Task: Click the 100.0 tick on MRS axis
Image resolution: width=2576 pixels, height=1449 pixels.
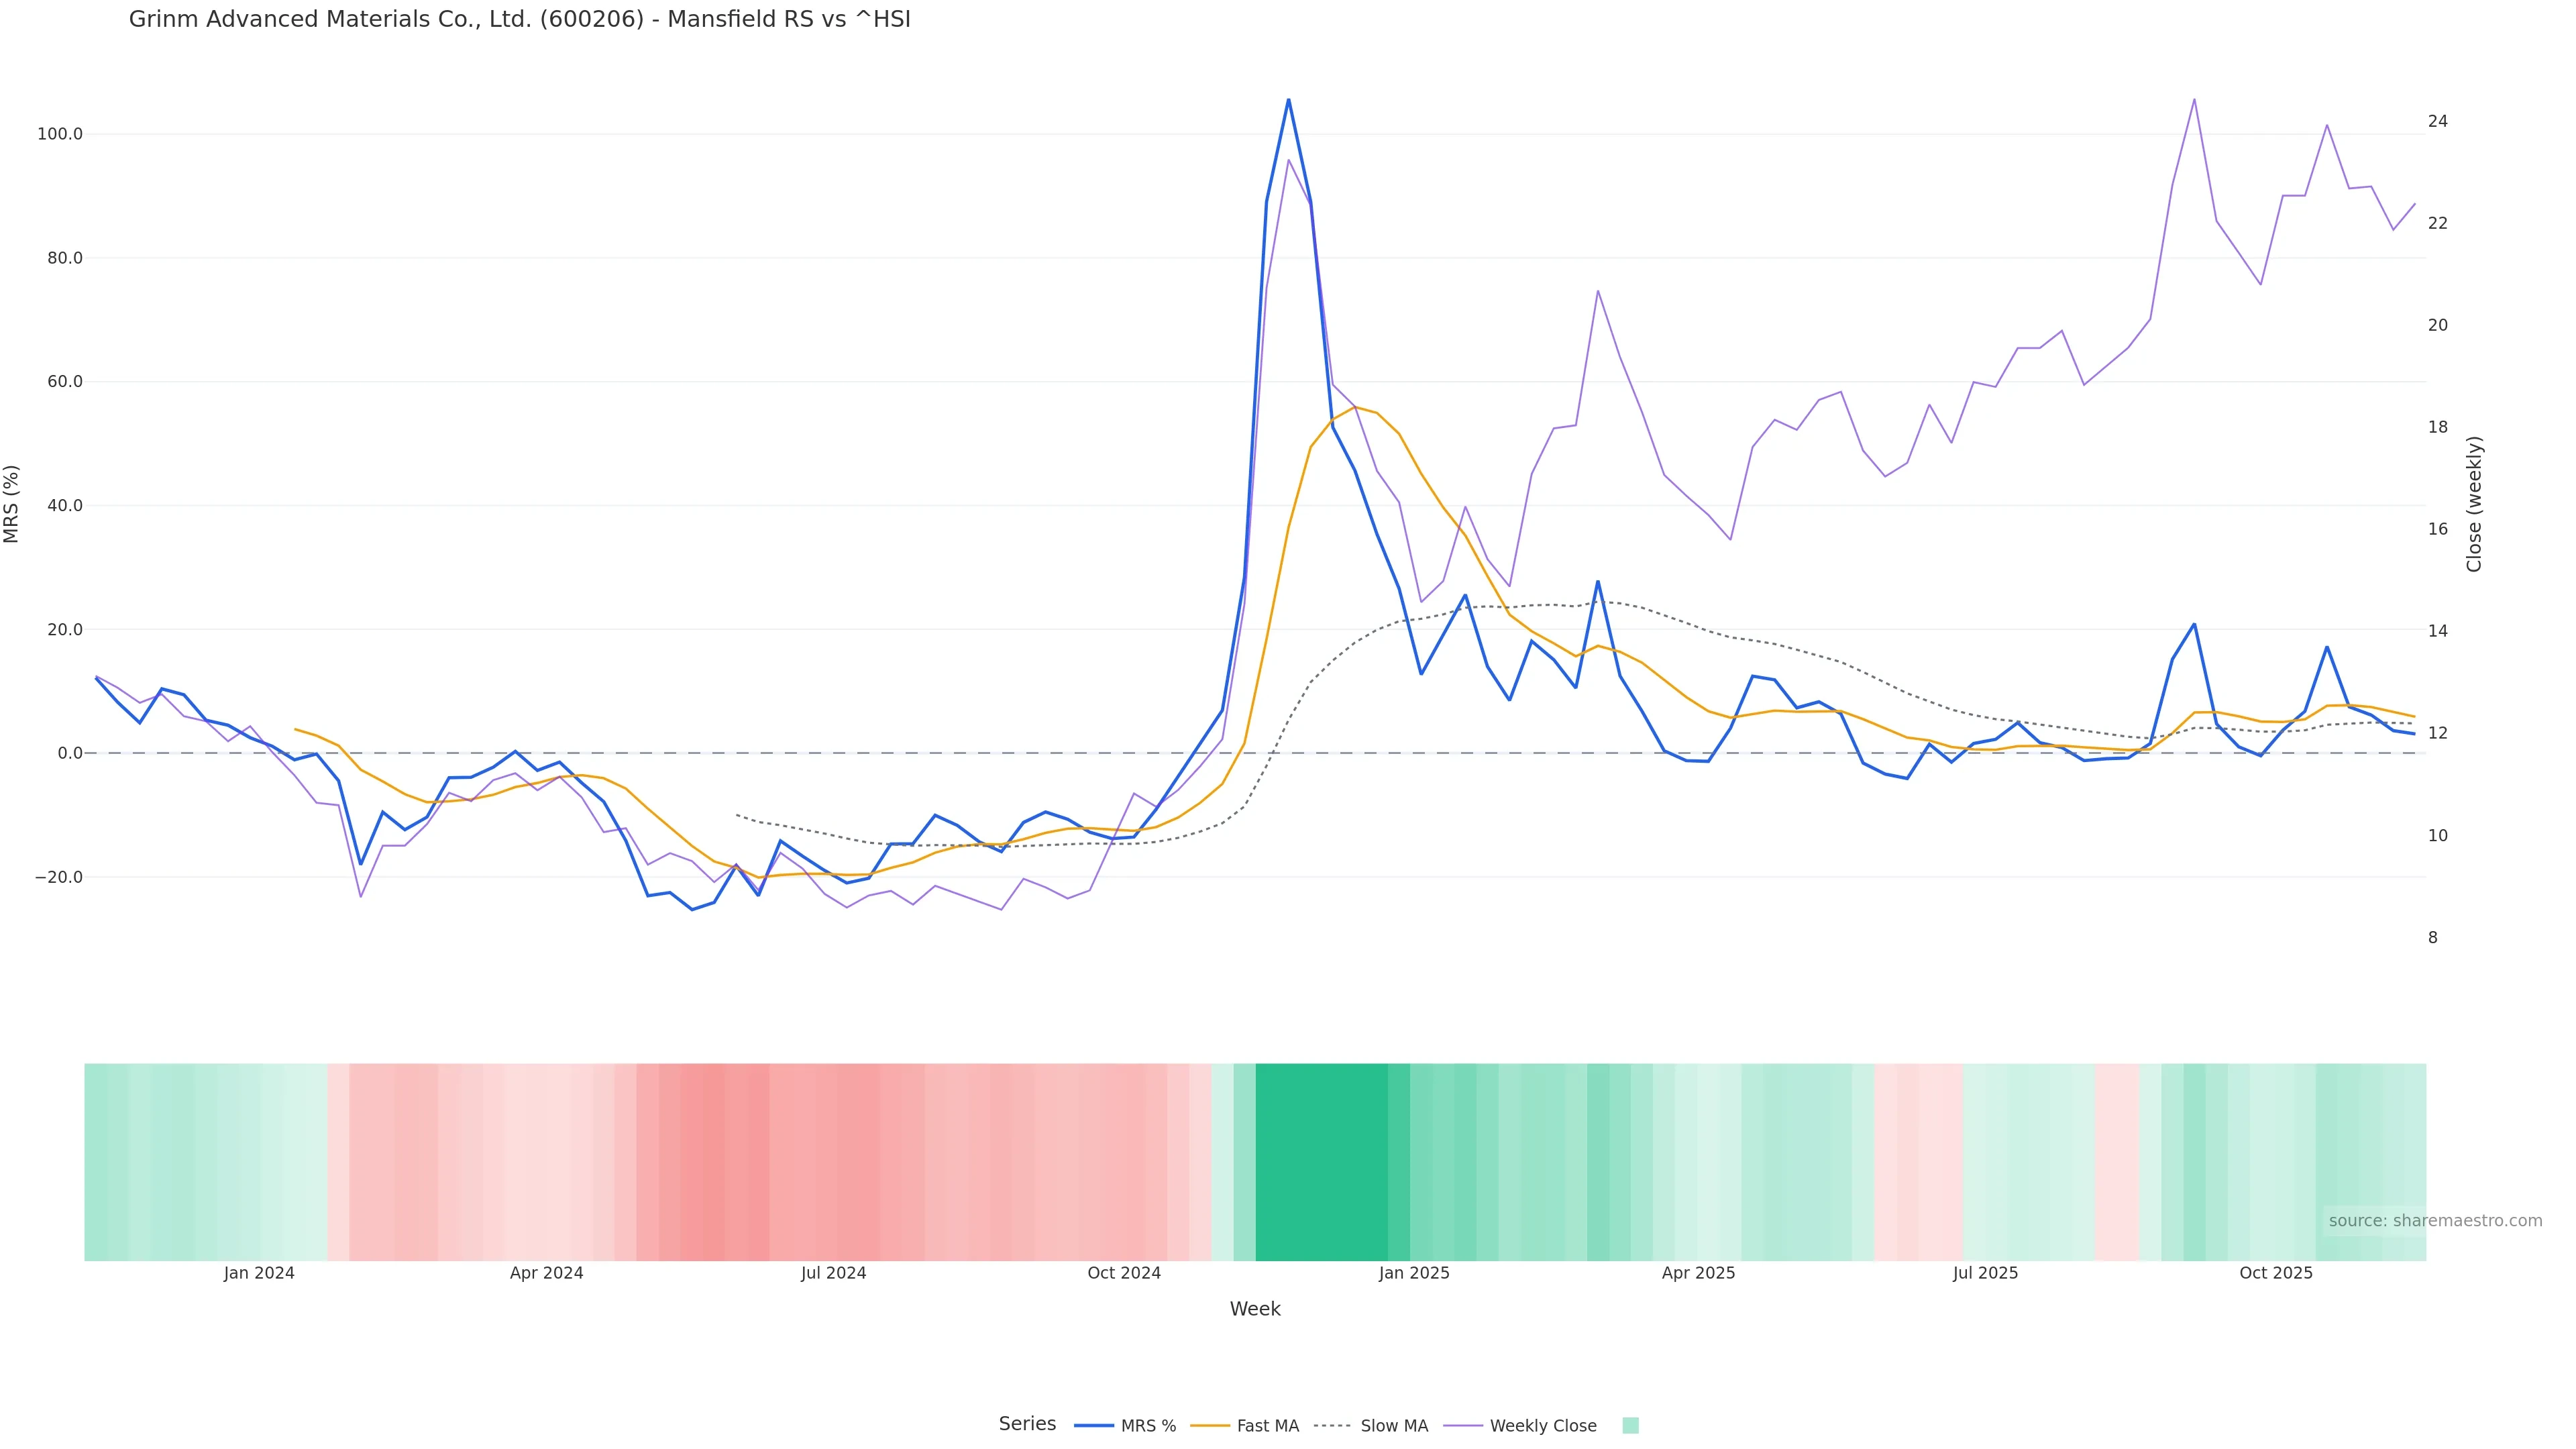Action: (60, 134)
